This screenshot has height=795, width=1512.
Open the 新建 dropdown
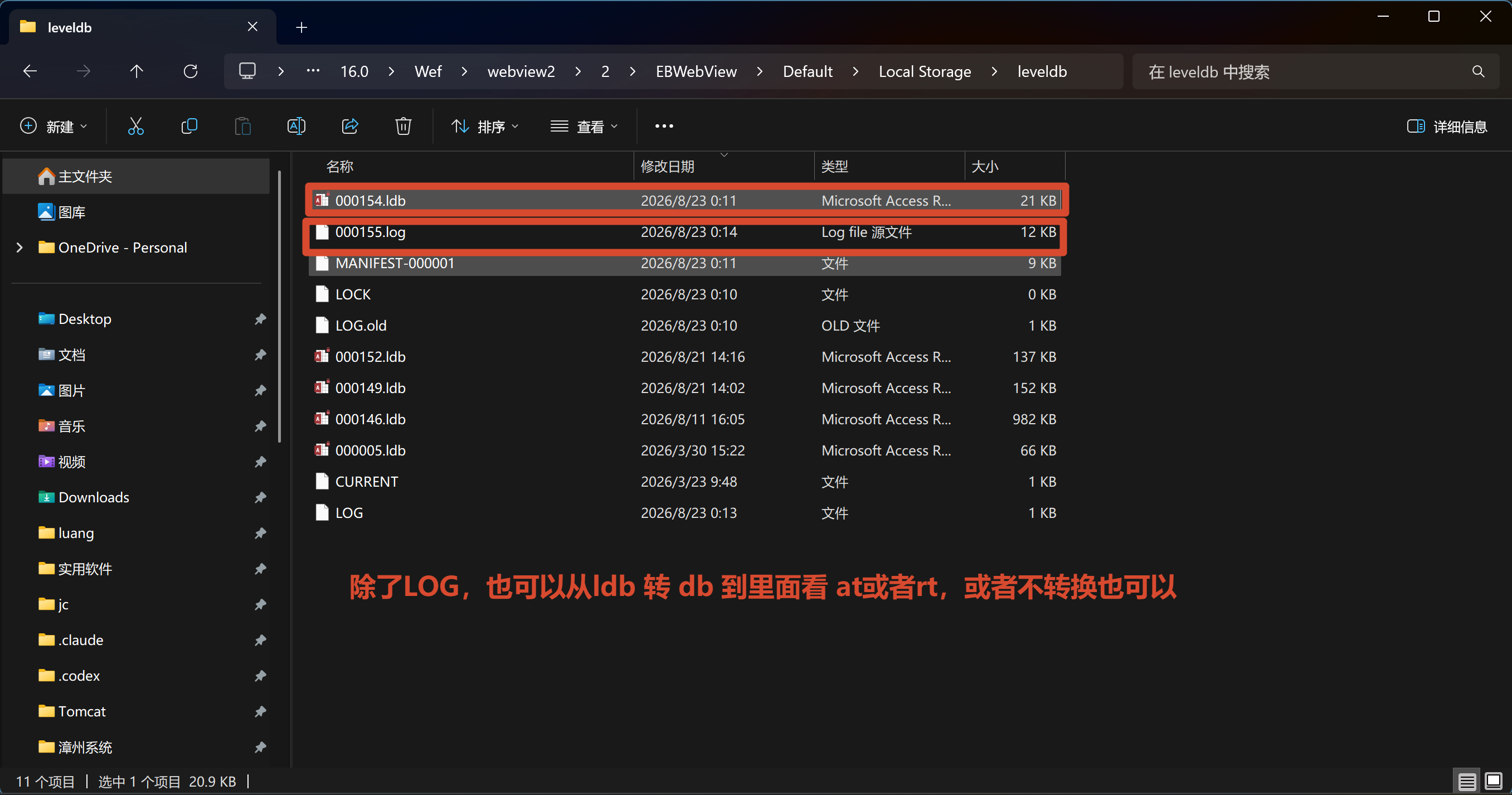tap(54, 126)
